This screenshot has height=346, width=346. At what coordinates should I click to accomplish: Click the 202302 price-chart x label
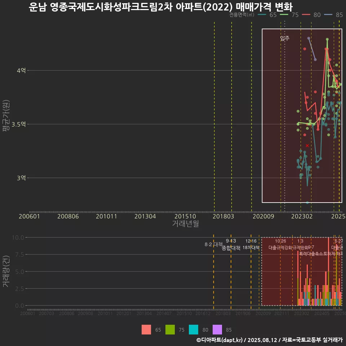(302, 216)
